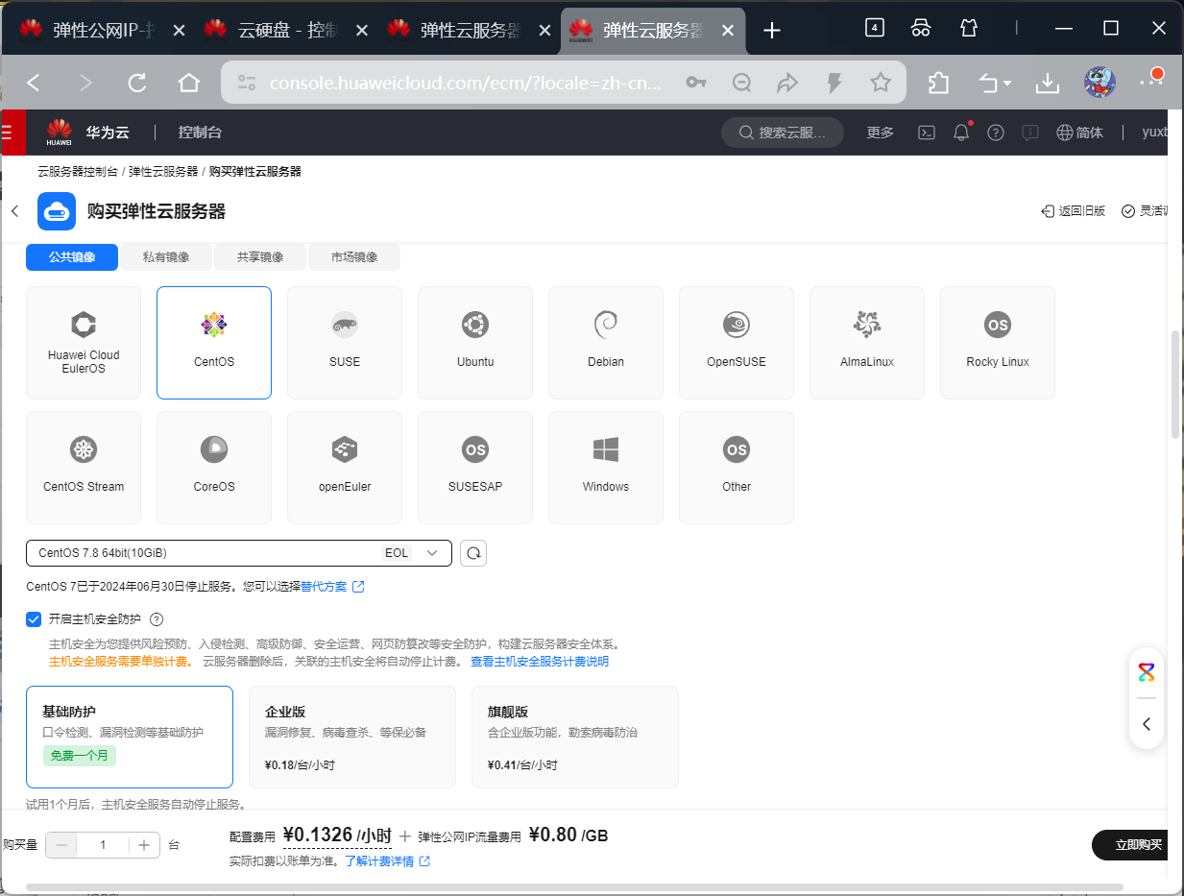Open the CentOS 7.8 64bit version dropdown
Viewport: 1184px width, 896px height.
(239, 553)
